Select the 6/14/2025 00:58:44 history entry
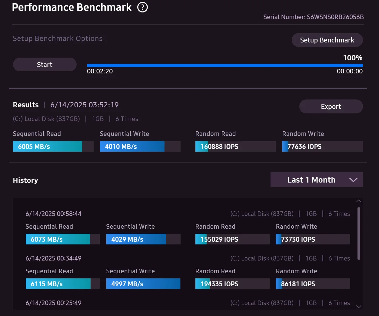This screenshot has height=316, width=379. pos(54,214)
